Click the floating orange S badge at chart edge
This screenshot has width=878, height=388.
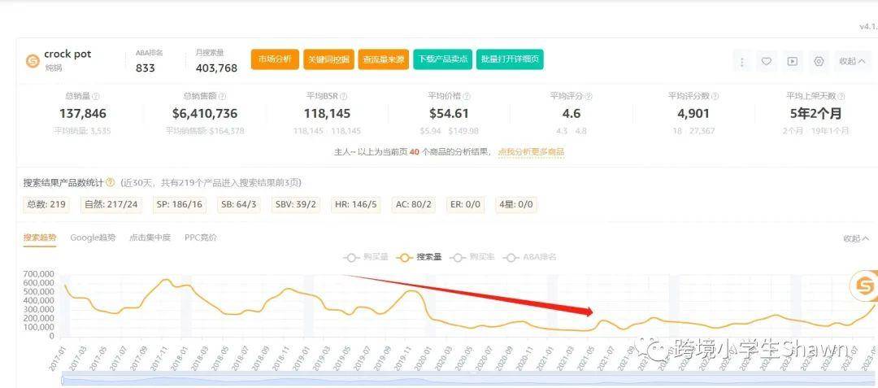point(865,285)
